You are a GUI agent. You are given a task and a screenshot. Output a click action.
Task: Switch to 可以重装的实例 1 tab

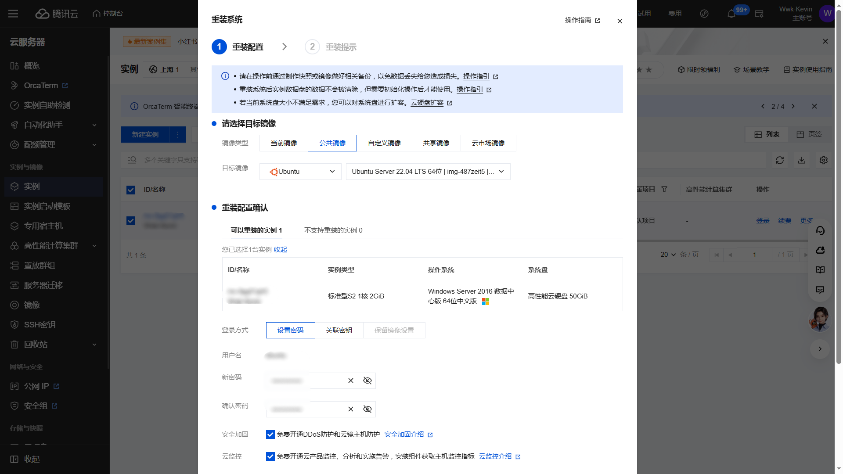tap(256, 230)
